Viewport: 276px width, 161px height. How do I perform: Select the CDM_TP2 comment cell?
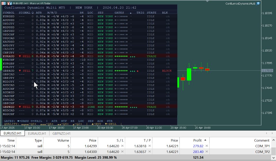click(262, 152)
